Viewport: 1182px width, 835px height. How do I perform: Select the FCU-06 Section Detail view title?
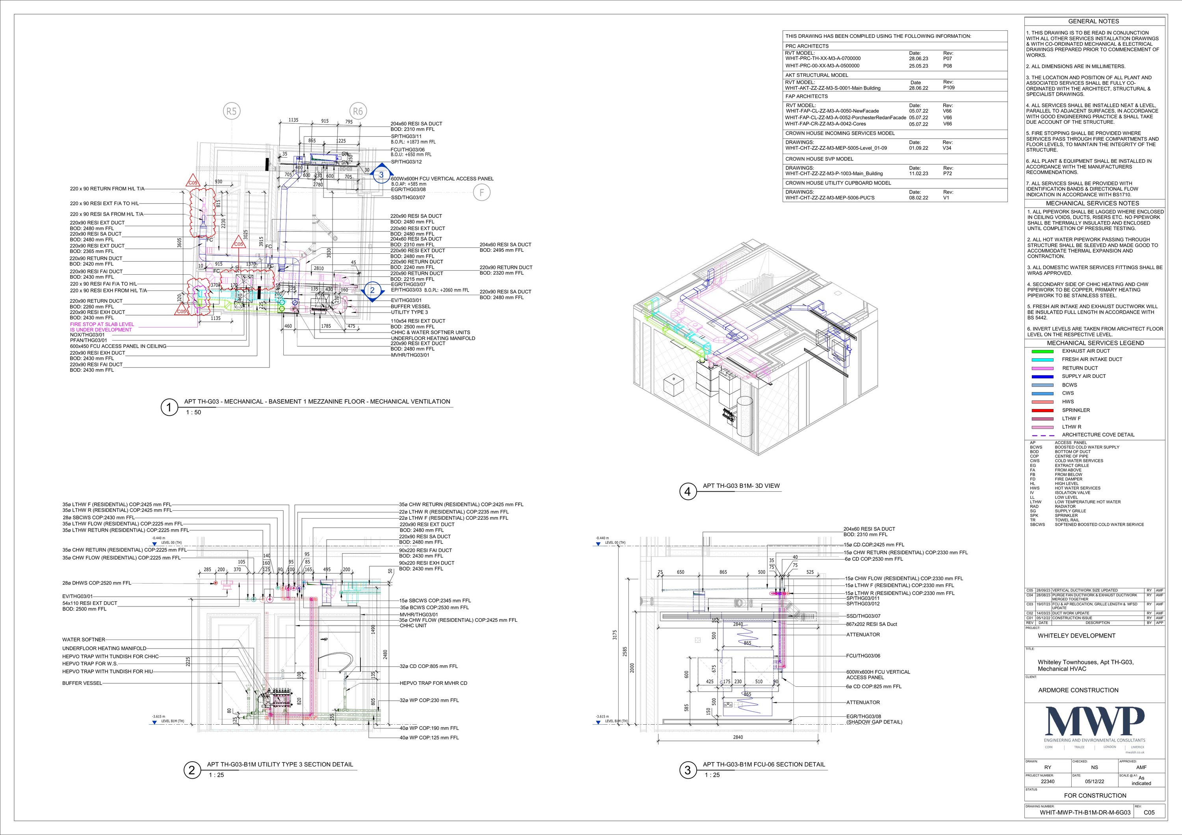764,764
